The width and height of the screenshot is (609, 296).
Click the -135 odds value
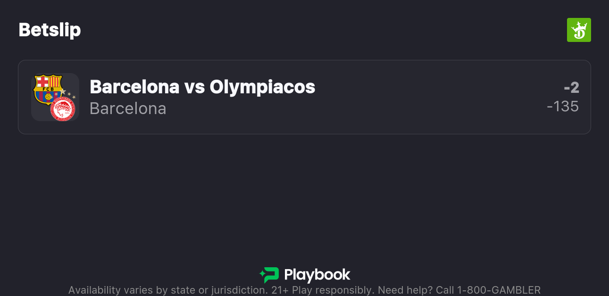[563, 107]
